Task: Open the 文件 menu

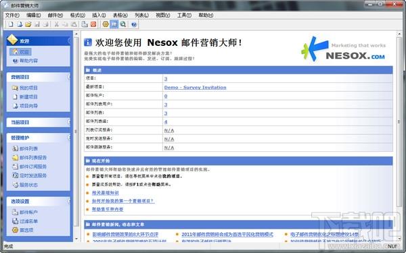Action: [12, 16]
